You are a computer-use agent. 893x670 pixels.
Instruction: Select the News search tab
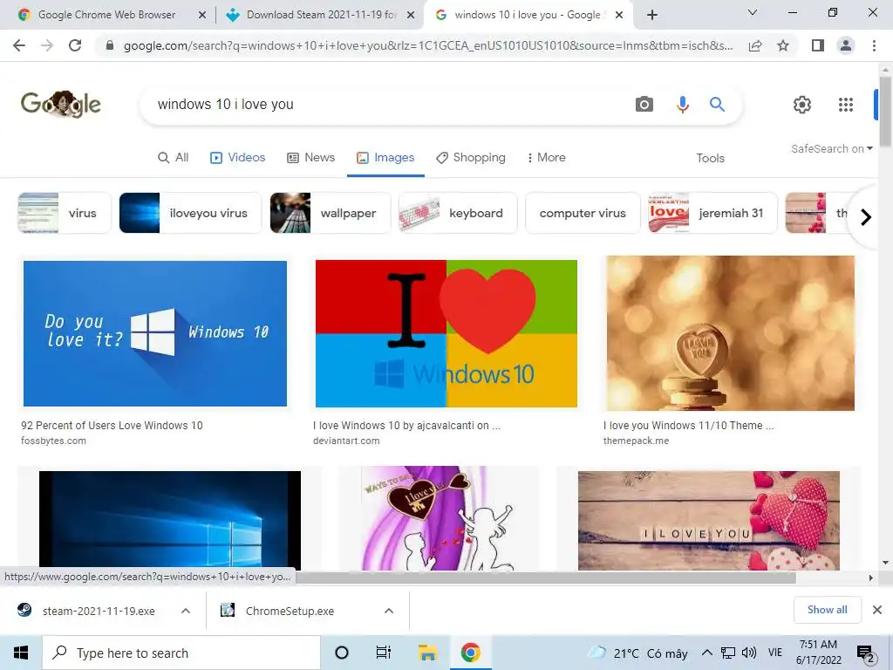[x=311, y=158]
